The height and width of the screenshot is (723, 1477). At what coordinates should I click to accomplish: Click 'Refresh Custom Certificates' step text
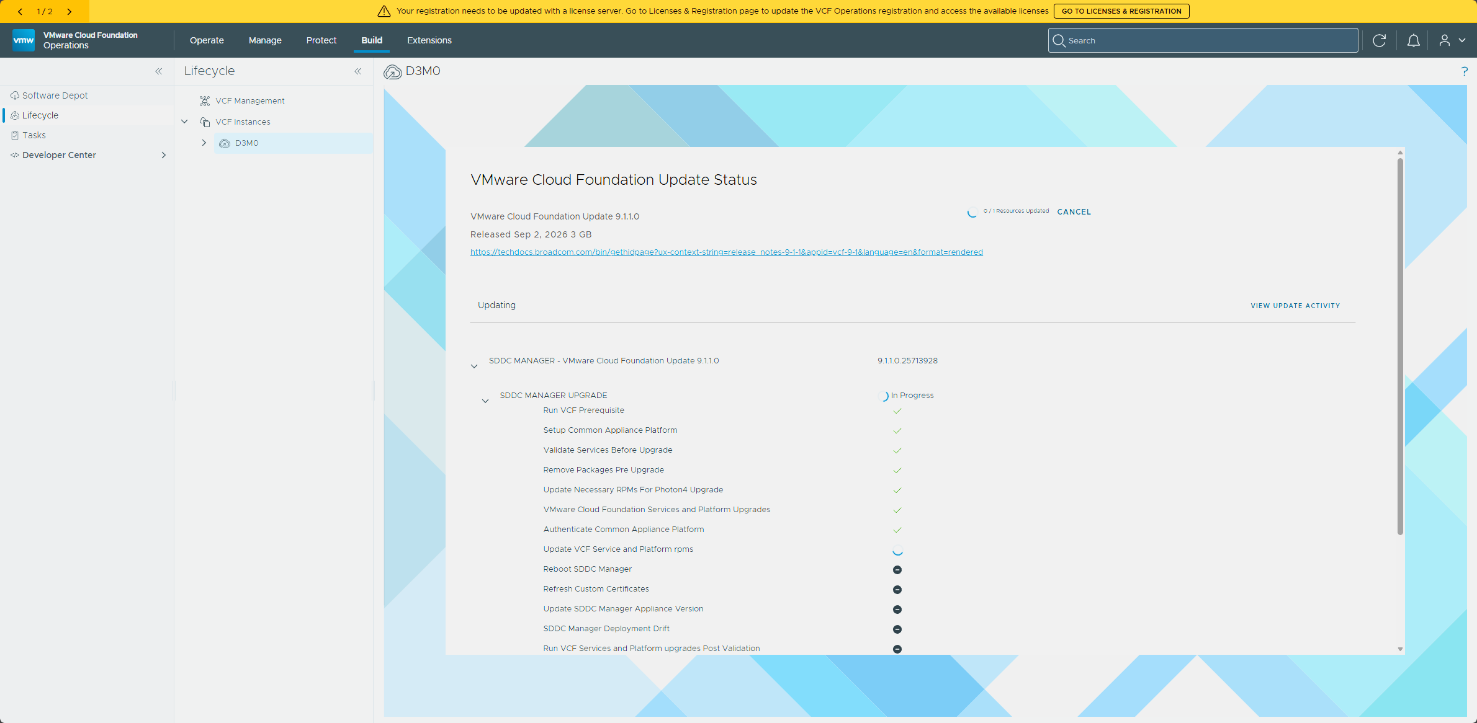tap(596, 589)
